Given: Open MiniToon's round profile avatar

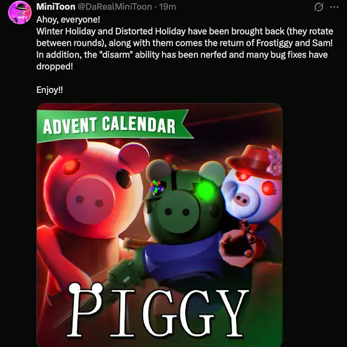Looking at the screenshot, I should tap(20, 12).
